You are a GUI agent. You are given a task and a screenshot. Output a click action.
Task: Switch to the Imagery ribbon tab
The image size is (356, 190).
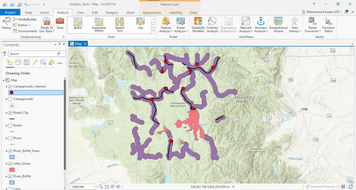[112, 12]
